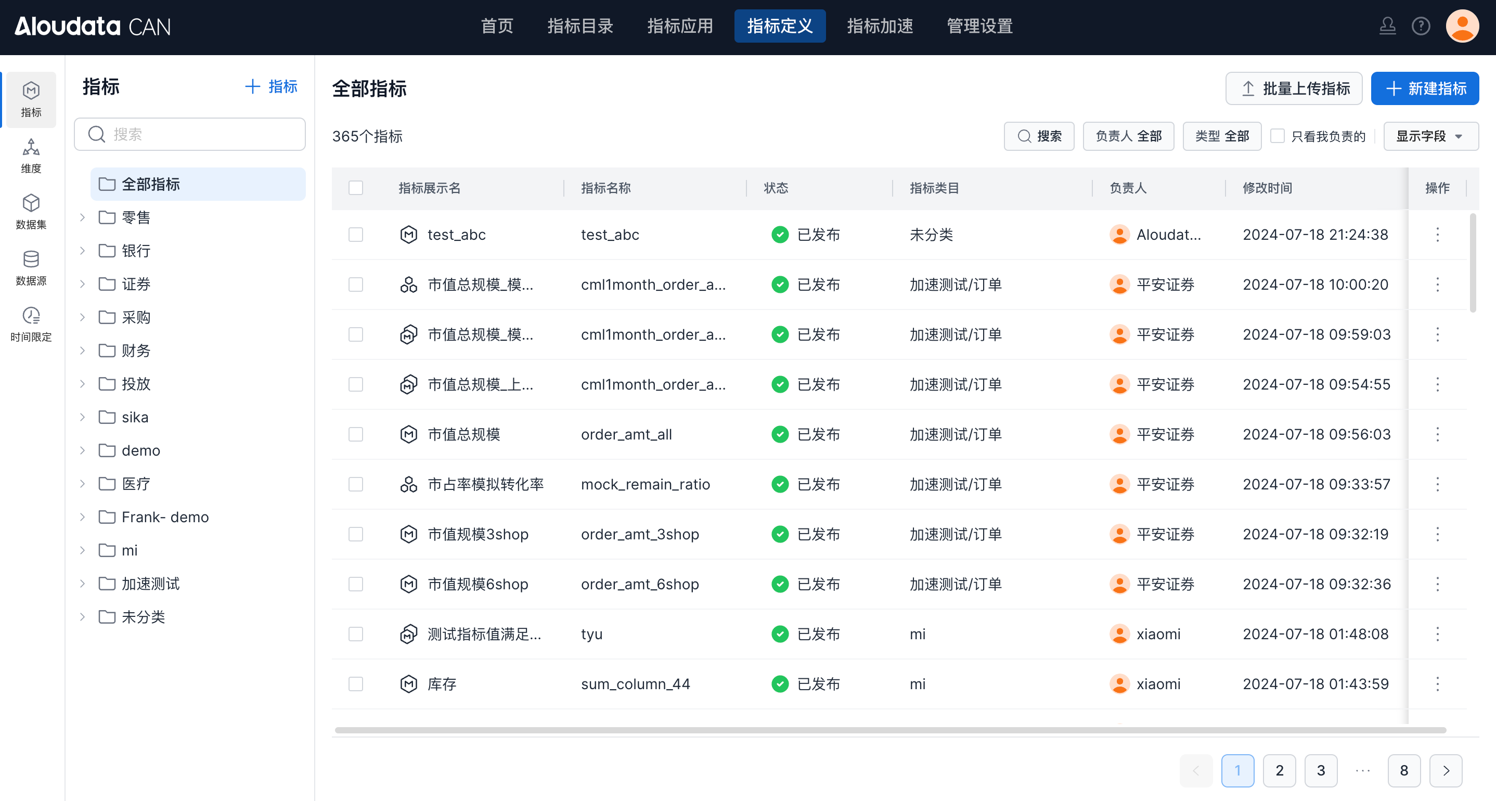This screenshot has width=1496, height=801.
Task: Click the user avatar in the top bar
Action: pyautogui.click(x=1462, y=26)
